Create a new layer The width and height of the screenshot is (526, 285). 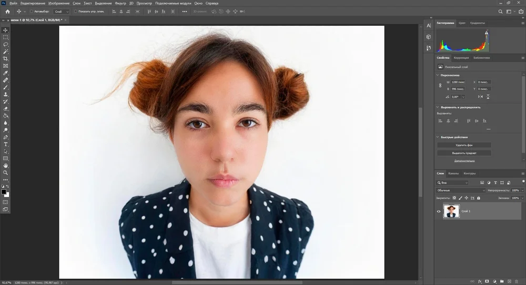tap(509, 281)
